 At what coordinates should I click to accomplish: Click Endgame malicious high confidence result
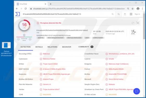point(119,64)
